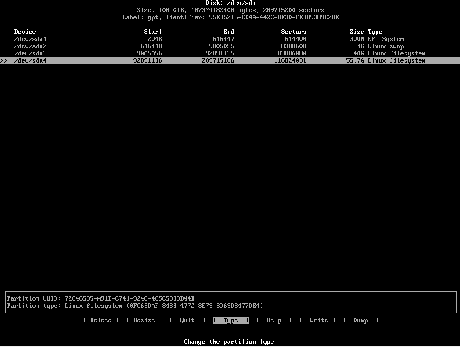Click the Partition UUID line
Screen dimensions: 460x347
point(101,299)
